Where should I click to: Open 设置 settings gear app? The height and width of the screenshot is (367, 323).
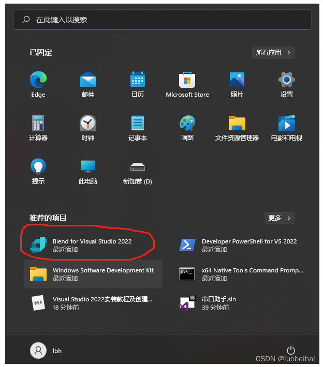(x=287, y=84)
